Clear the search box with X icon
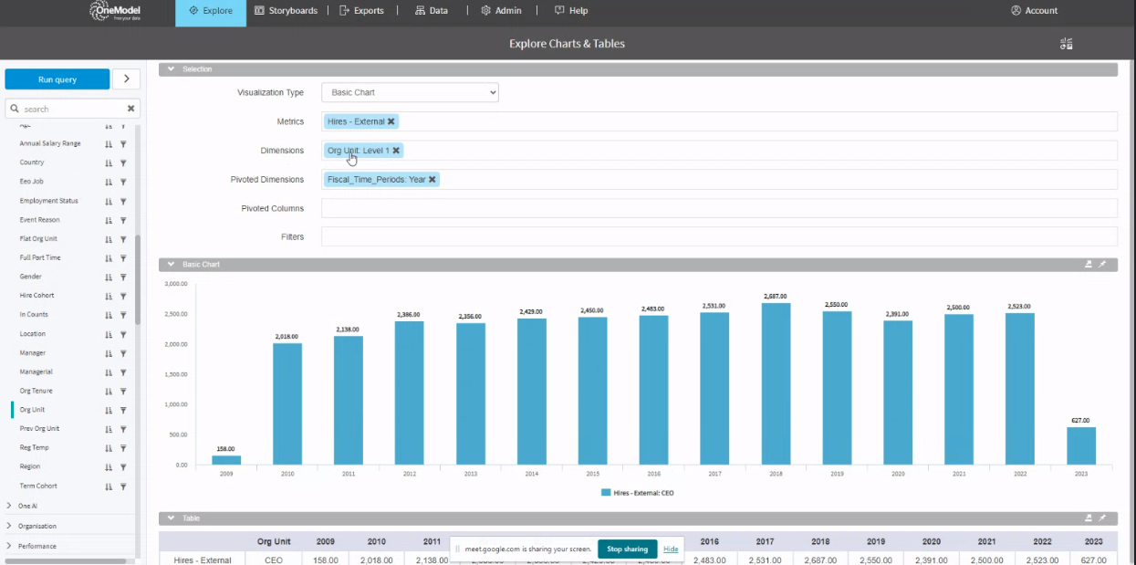This screenshot has height=565, width=1136. pos(130,109)
